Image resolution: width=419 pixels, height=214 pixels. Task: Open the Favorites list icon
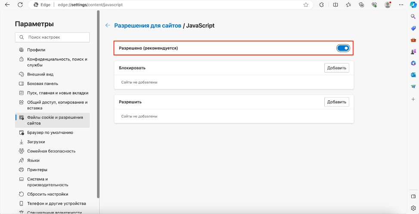pyautogui.click(x=348, y=5)
